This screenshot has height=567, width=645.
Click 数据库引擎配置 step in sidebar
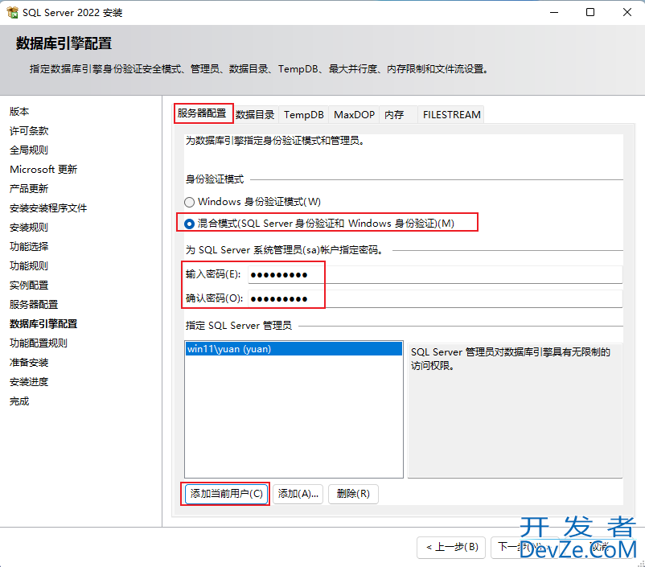tap(43, 324)
